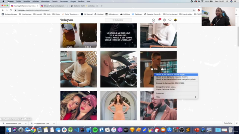Open Google Chrome in the Dock
The width and height of the screenshot is (239, 134).
pos(33,130)
